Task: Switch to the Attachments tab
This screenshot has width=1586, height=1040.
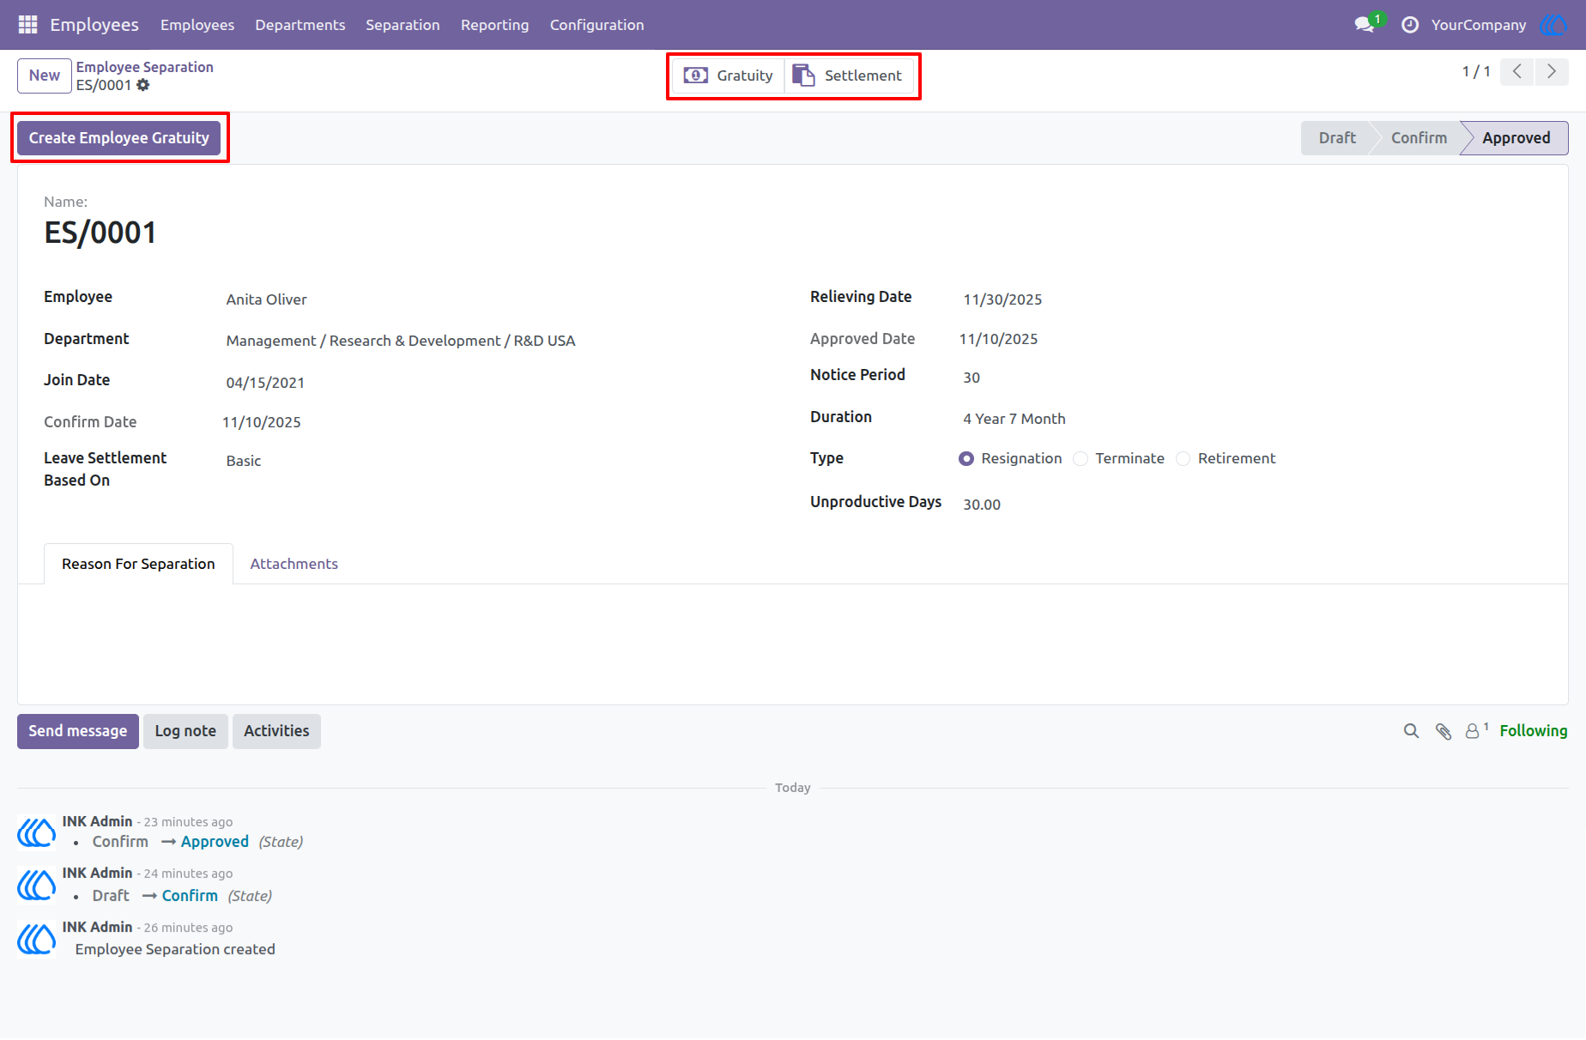Action: point(294,564)
